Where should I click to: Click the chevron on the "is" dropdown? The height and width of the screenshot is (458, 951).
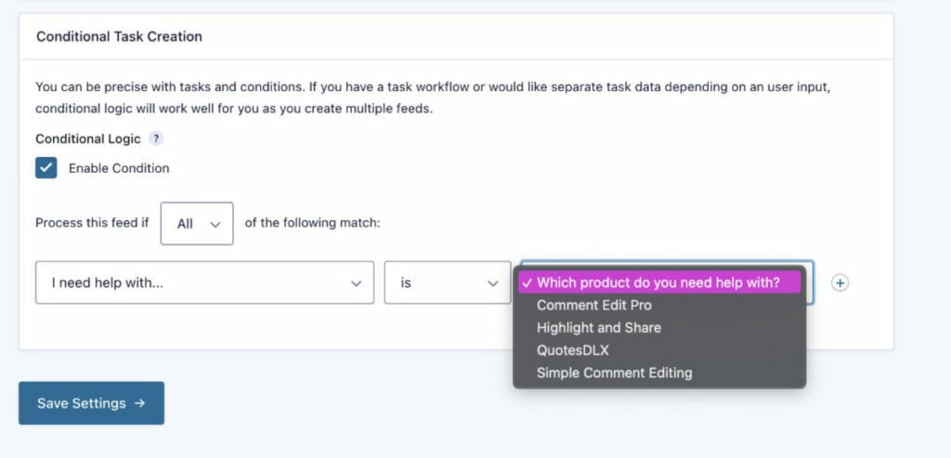(492, 282)
